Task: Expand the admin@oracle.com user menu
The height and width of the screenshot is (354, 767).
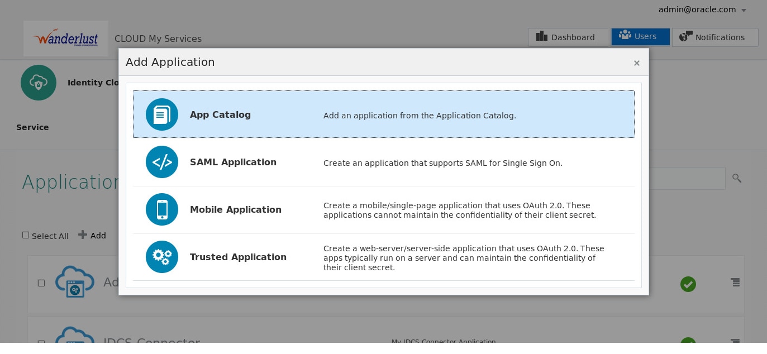Action: tap(744, 10)
